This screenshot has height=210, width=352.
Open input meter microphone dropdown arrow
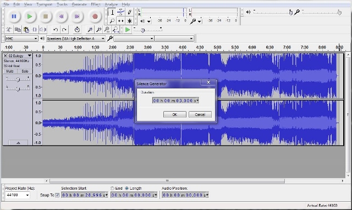pos(199,21)
